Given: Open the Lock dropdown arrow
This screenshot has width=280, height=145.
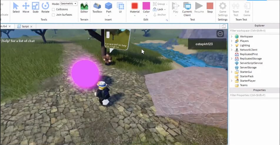Looking at the screenshot, I should point(165,9).
